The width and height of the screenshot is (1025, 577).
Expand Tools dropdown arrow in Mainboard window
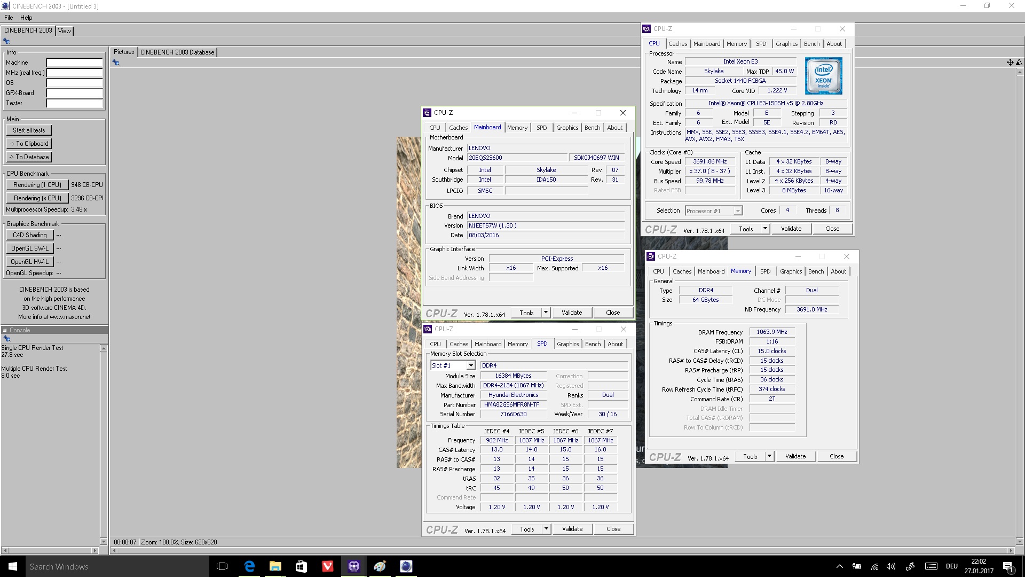coord(546,313)
